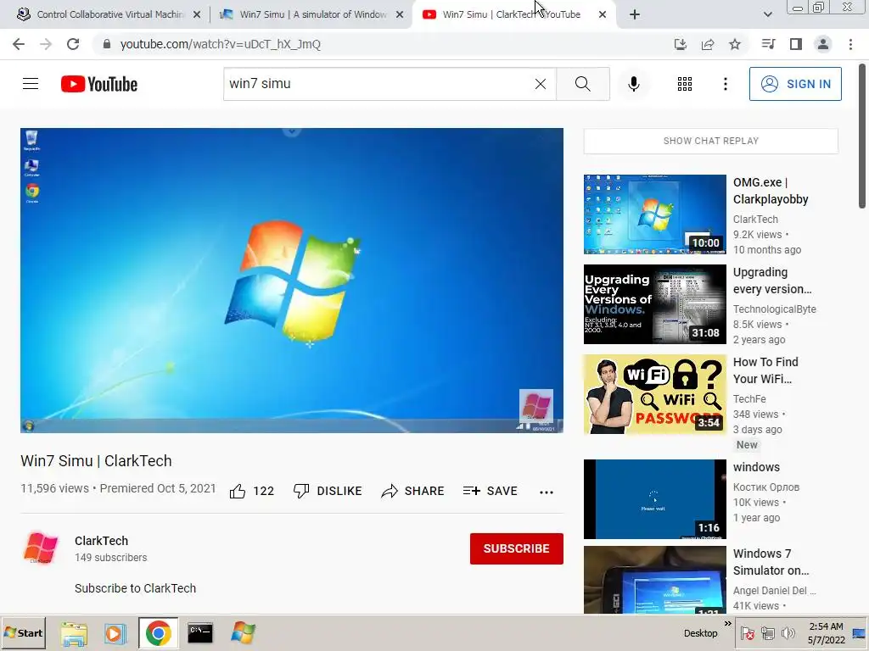View site lock information icon
The image size is (869, 651).
107,44
